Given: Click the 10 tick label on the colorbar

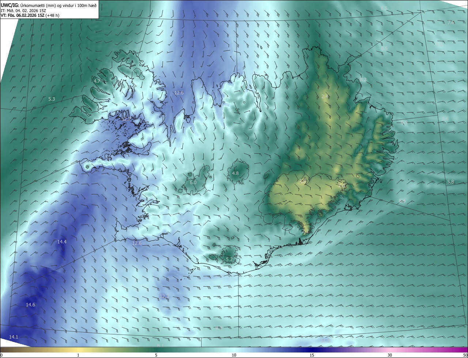Looking at the screenshot, I should pyautogui.click(x=234, y=355).
